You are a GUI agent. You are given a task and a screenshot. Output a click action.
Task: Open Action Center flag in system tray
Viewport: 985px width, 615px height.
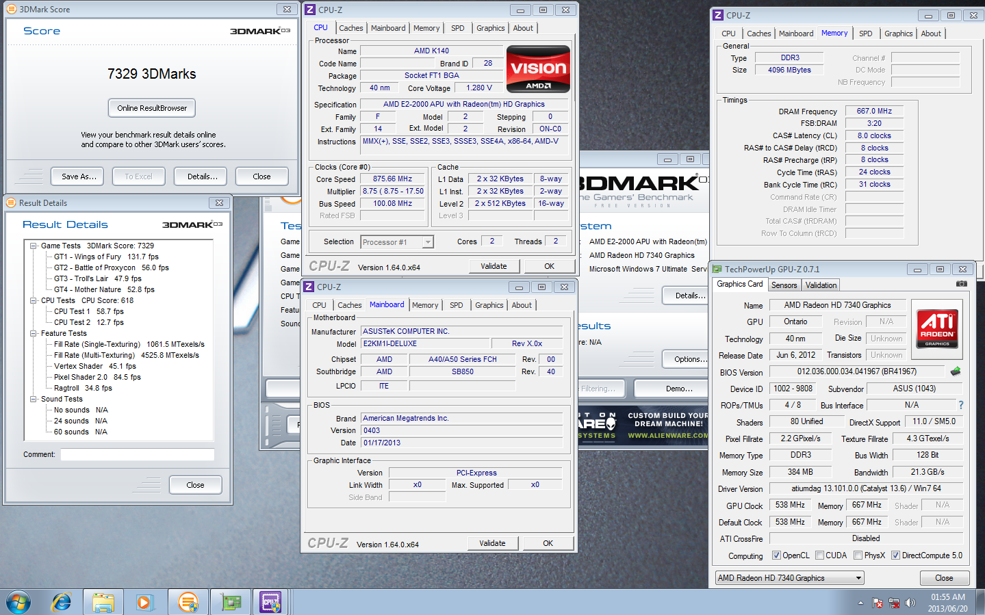tap(878, 603)
